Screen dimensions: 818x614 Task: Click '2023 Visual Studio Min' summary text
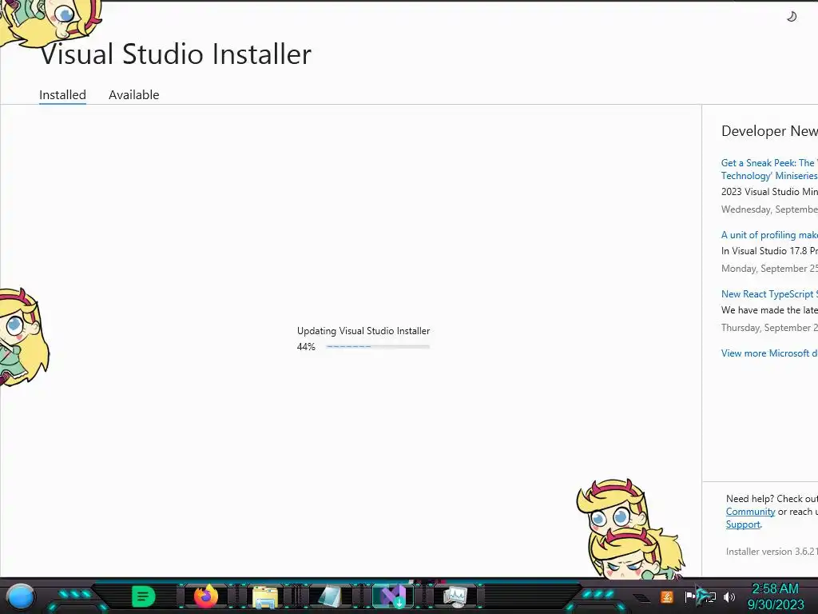coord(769,192)
